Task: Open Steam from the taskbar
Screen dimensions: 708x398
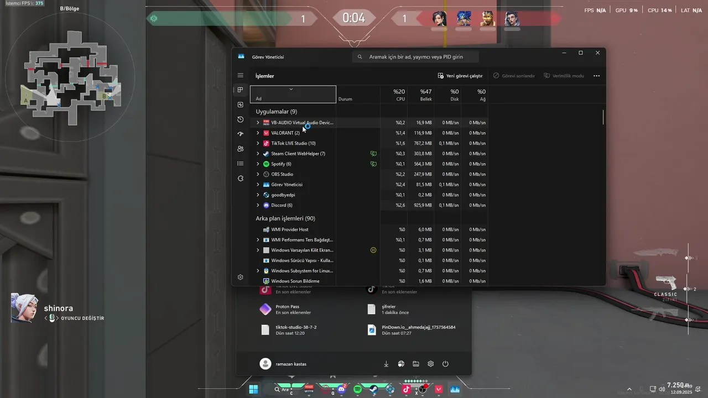Action: [373, 389]
